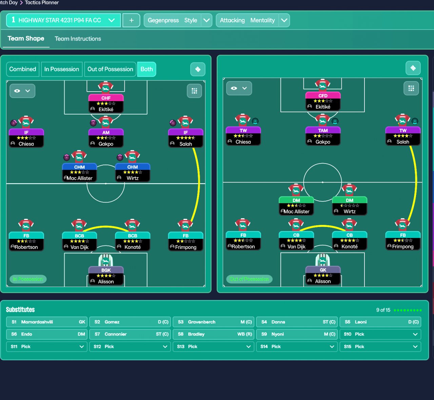Click the Tactics Planner breadcrumb

tap(42, 3)
